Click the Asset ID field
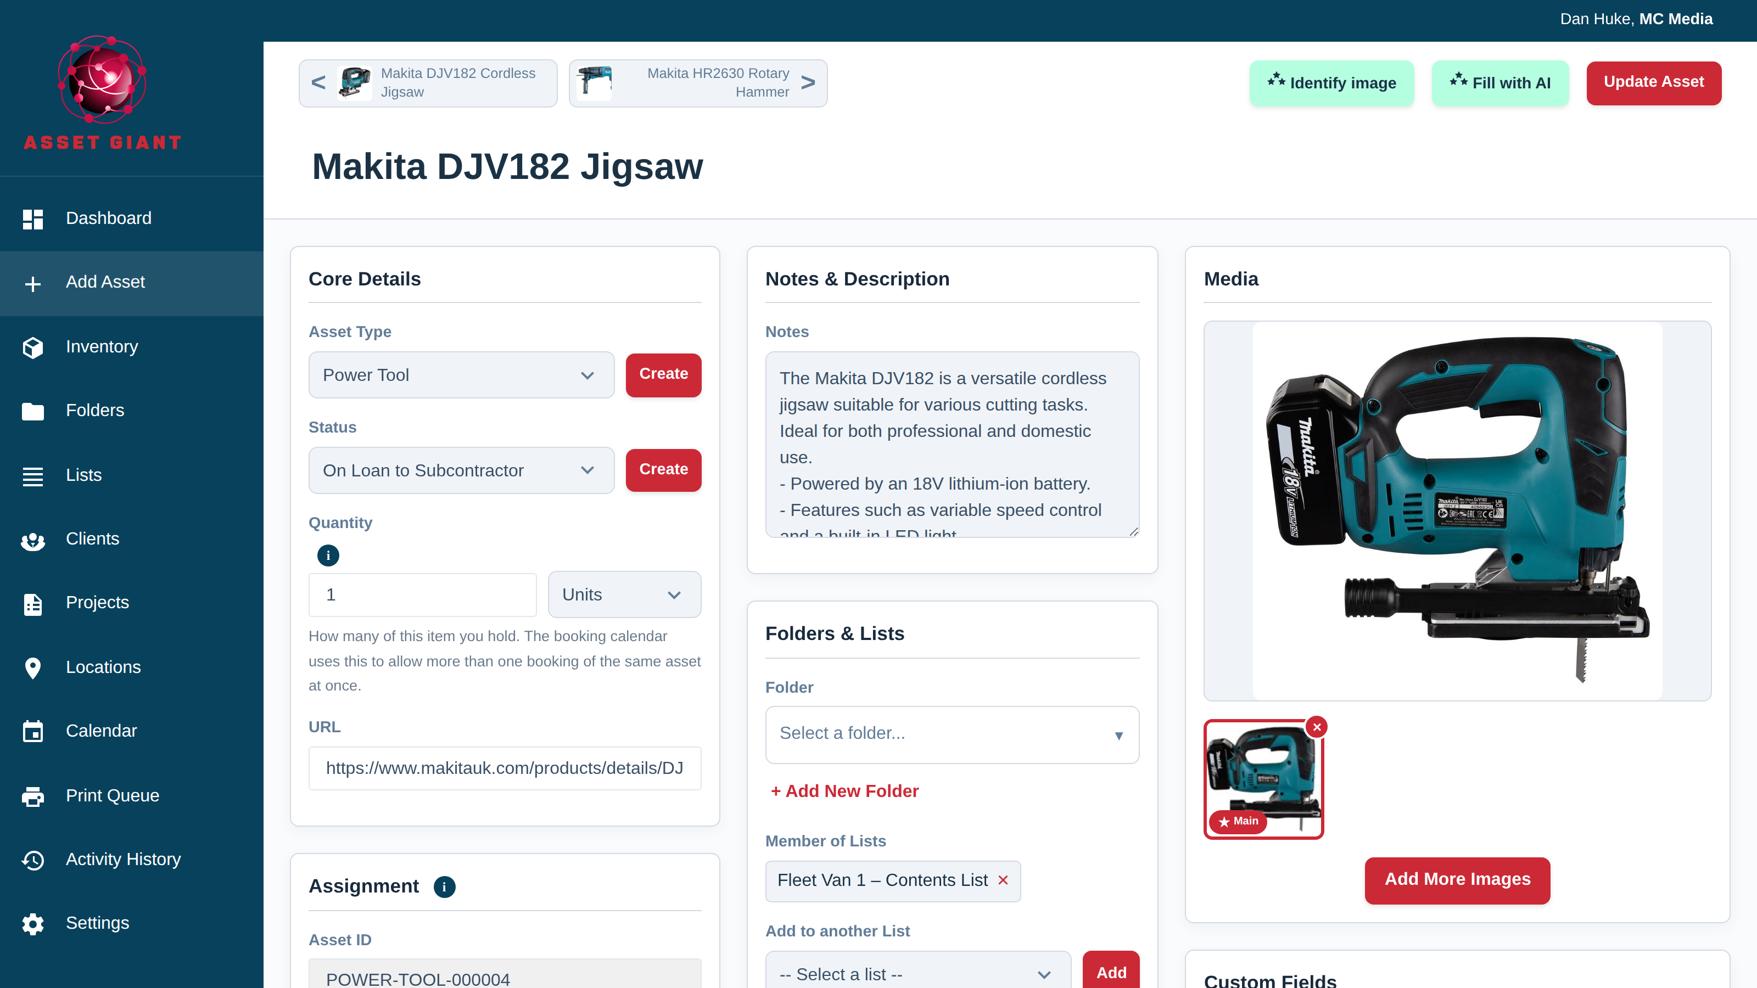The height and width of the screenshot is (988, 1757). [505, 975]
